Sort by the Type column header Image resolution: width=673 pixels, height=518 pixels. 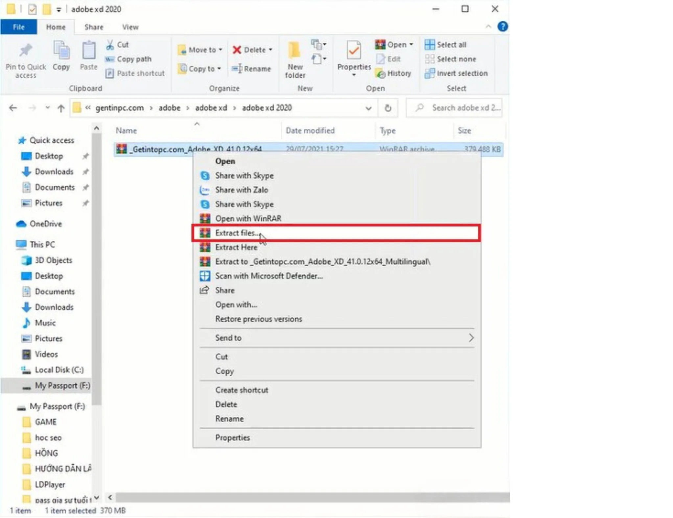pyautogui.click(x=387, y=131)
